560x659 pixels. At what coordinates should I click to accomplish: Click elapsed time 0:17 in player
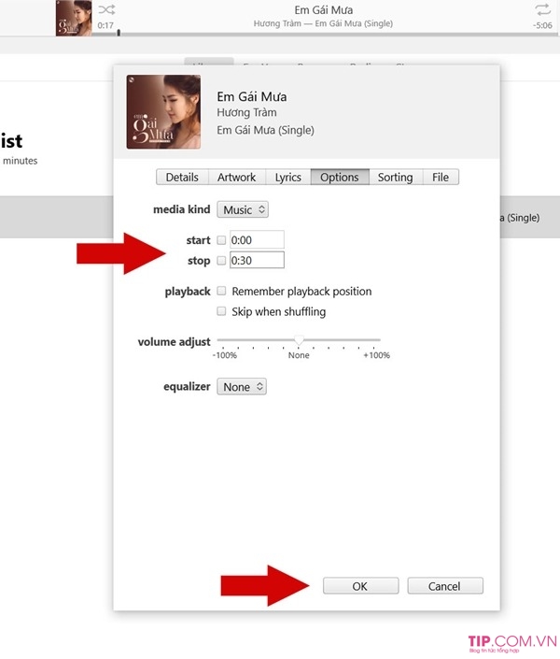105,25
